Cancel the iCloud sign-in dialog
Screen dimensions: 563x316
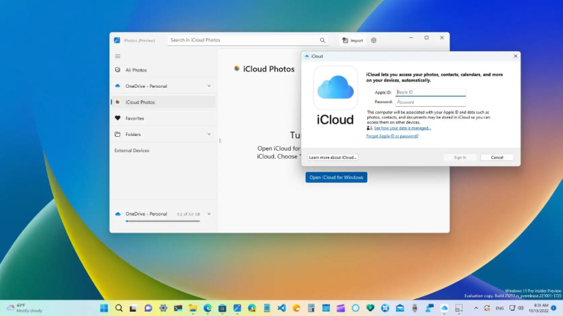click(x=497, y=157)
